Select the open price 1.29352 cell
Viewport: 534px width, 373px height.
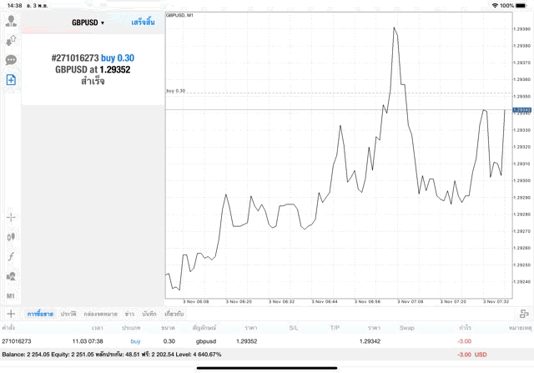click(247, 341)
